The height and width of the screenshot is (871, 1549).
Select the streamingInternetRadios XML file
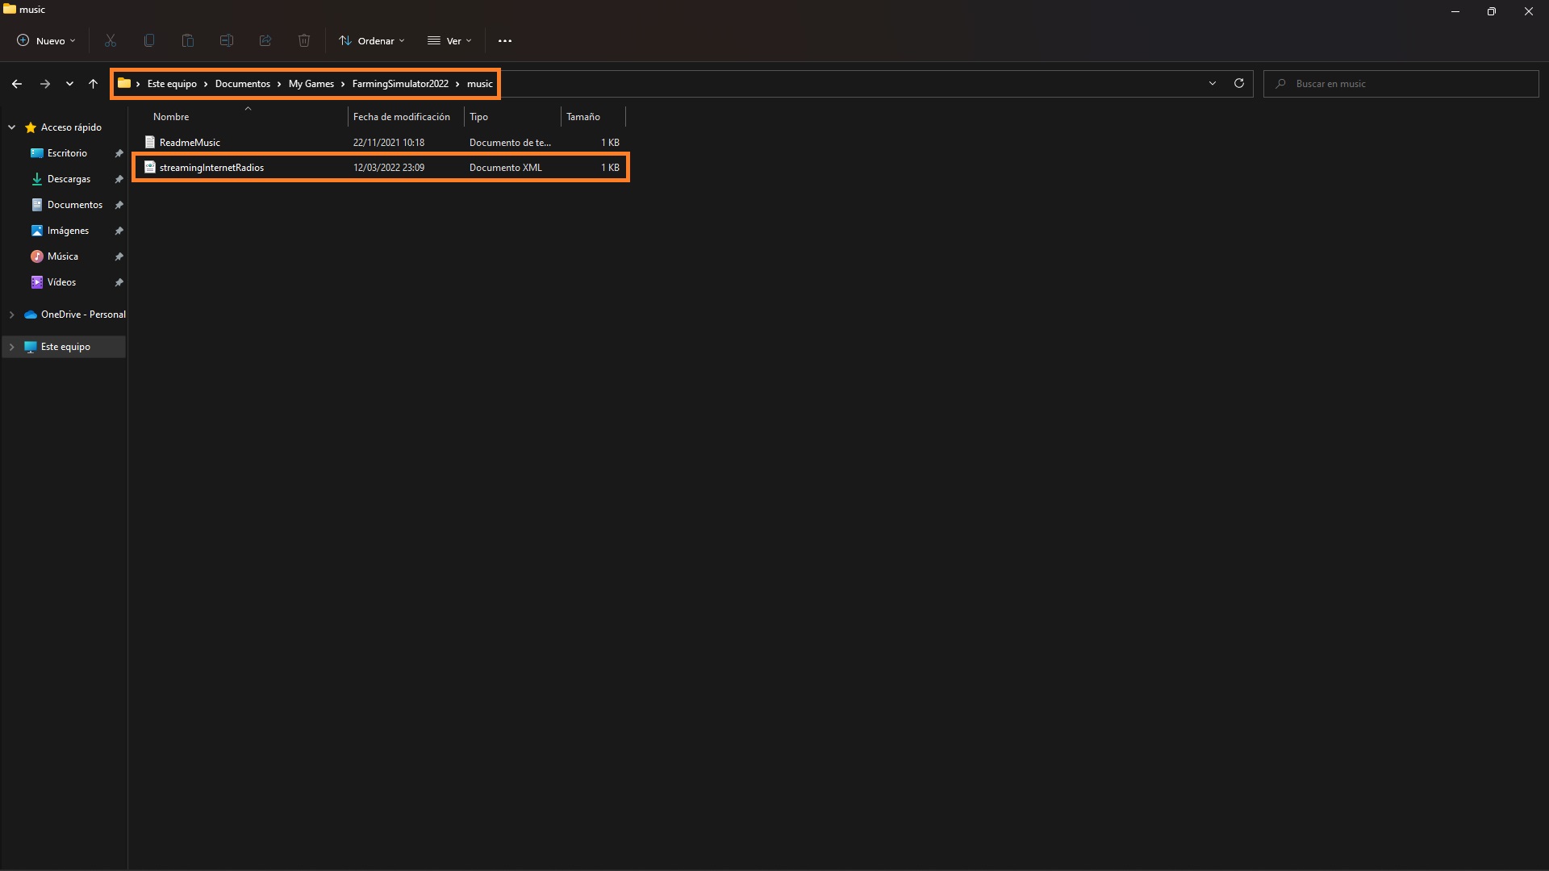(x=211, y=168)
